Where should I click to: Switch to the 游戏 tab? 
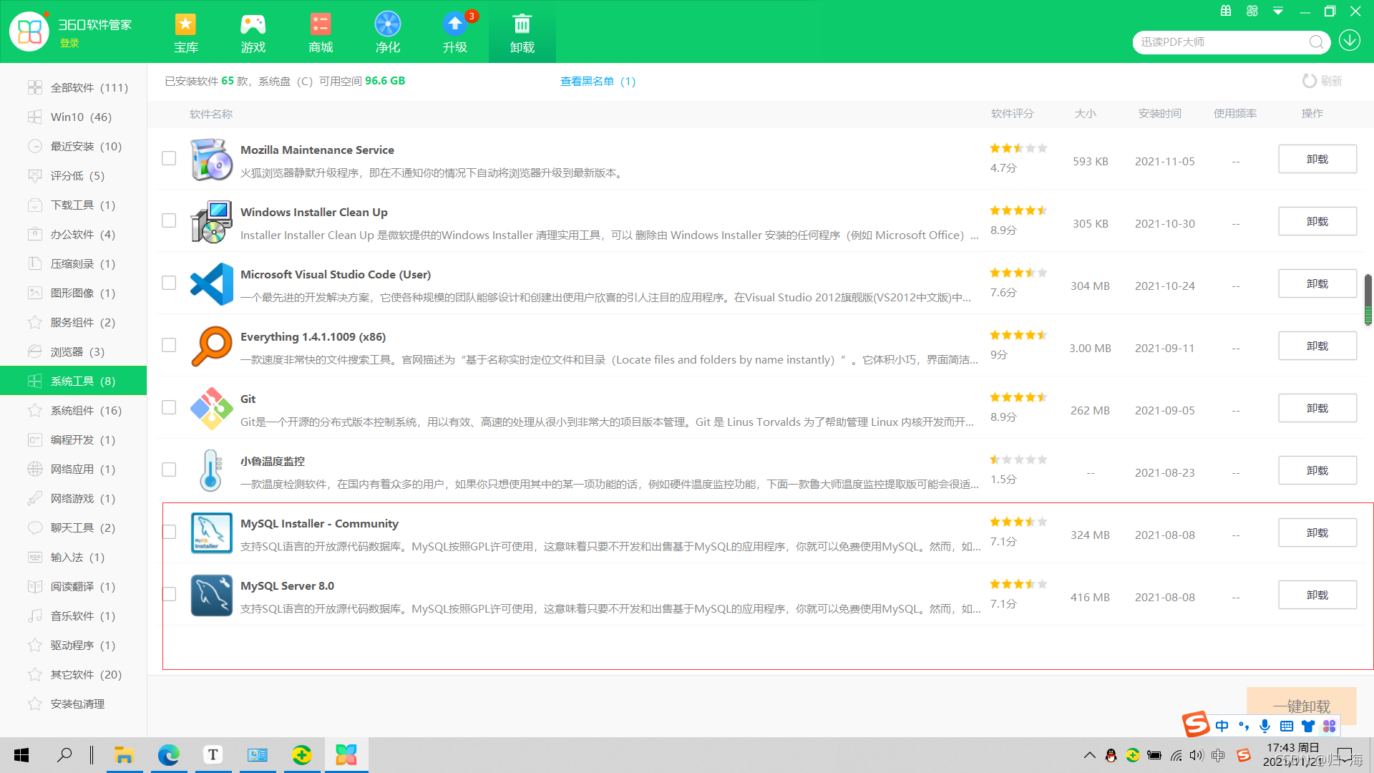click(x=253, y=33)
